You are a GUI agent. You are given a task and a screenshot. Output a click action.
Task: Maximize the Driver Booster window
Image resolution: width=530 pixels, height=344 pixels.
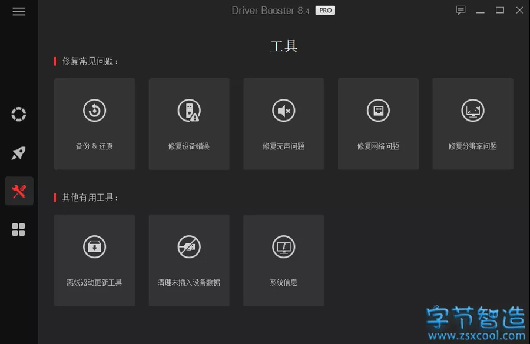pyautogui.click(x=500, y=11)
